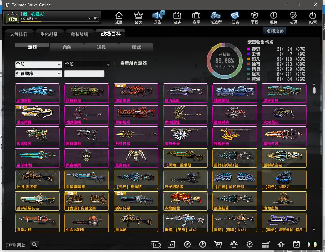Select the 赤焰魔龙 weapon card
This screenshot has width=325, height=252.
[x=185, y=201]
